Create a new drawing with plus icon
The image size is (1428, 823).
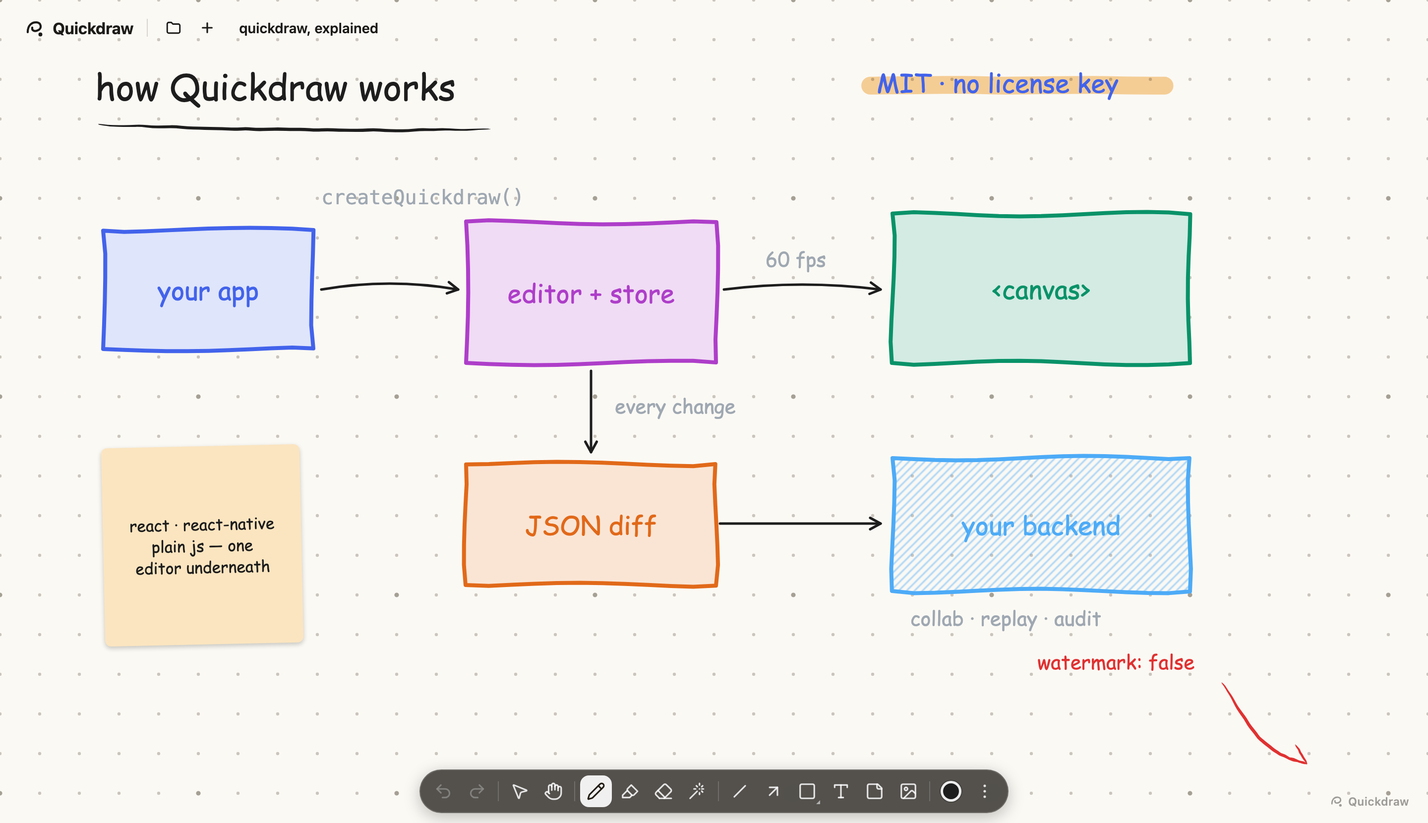(207, 28)
